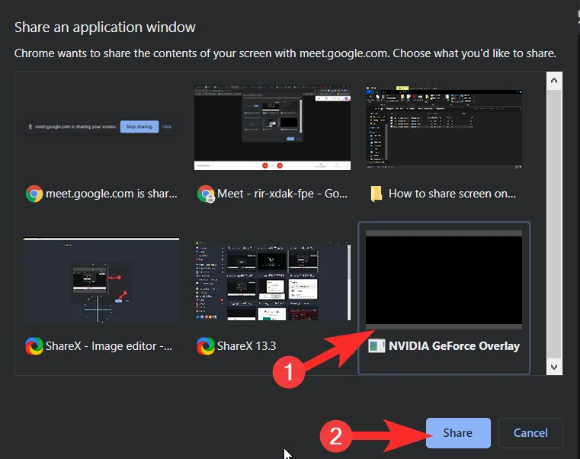Click the ShareX icon beside ShareX - Image editor
The image size is (580, 459).
point(34,346)
